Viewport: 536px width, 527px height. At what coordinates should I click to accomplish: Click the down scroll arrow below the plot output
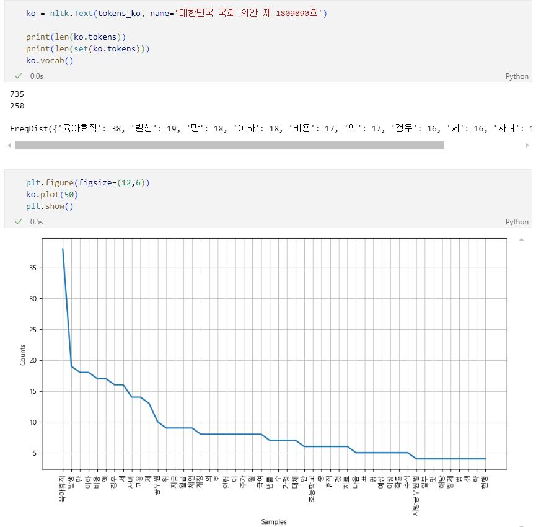(x=521, y=525)
